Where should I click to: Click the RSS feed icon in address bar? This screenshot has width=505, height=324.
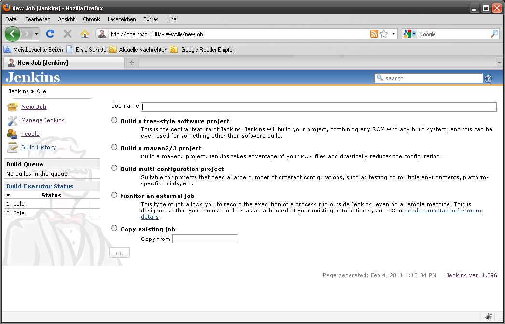(374, 34)
